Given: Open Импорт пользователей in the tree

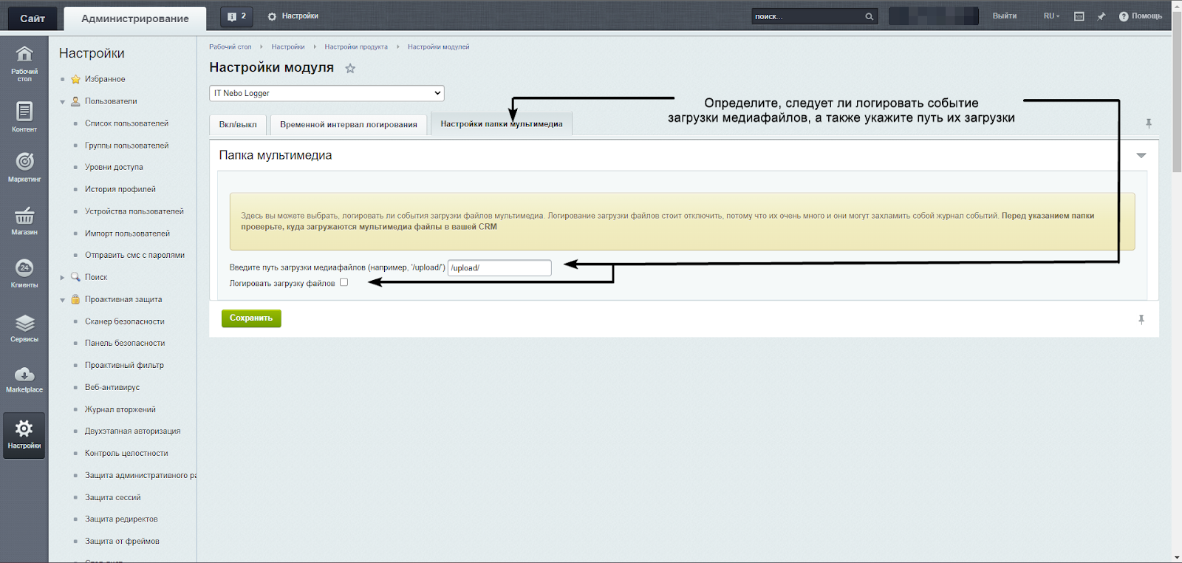Looking at the screenshot, I should point(127,233).
